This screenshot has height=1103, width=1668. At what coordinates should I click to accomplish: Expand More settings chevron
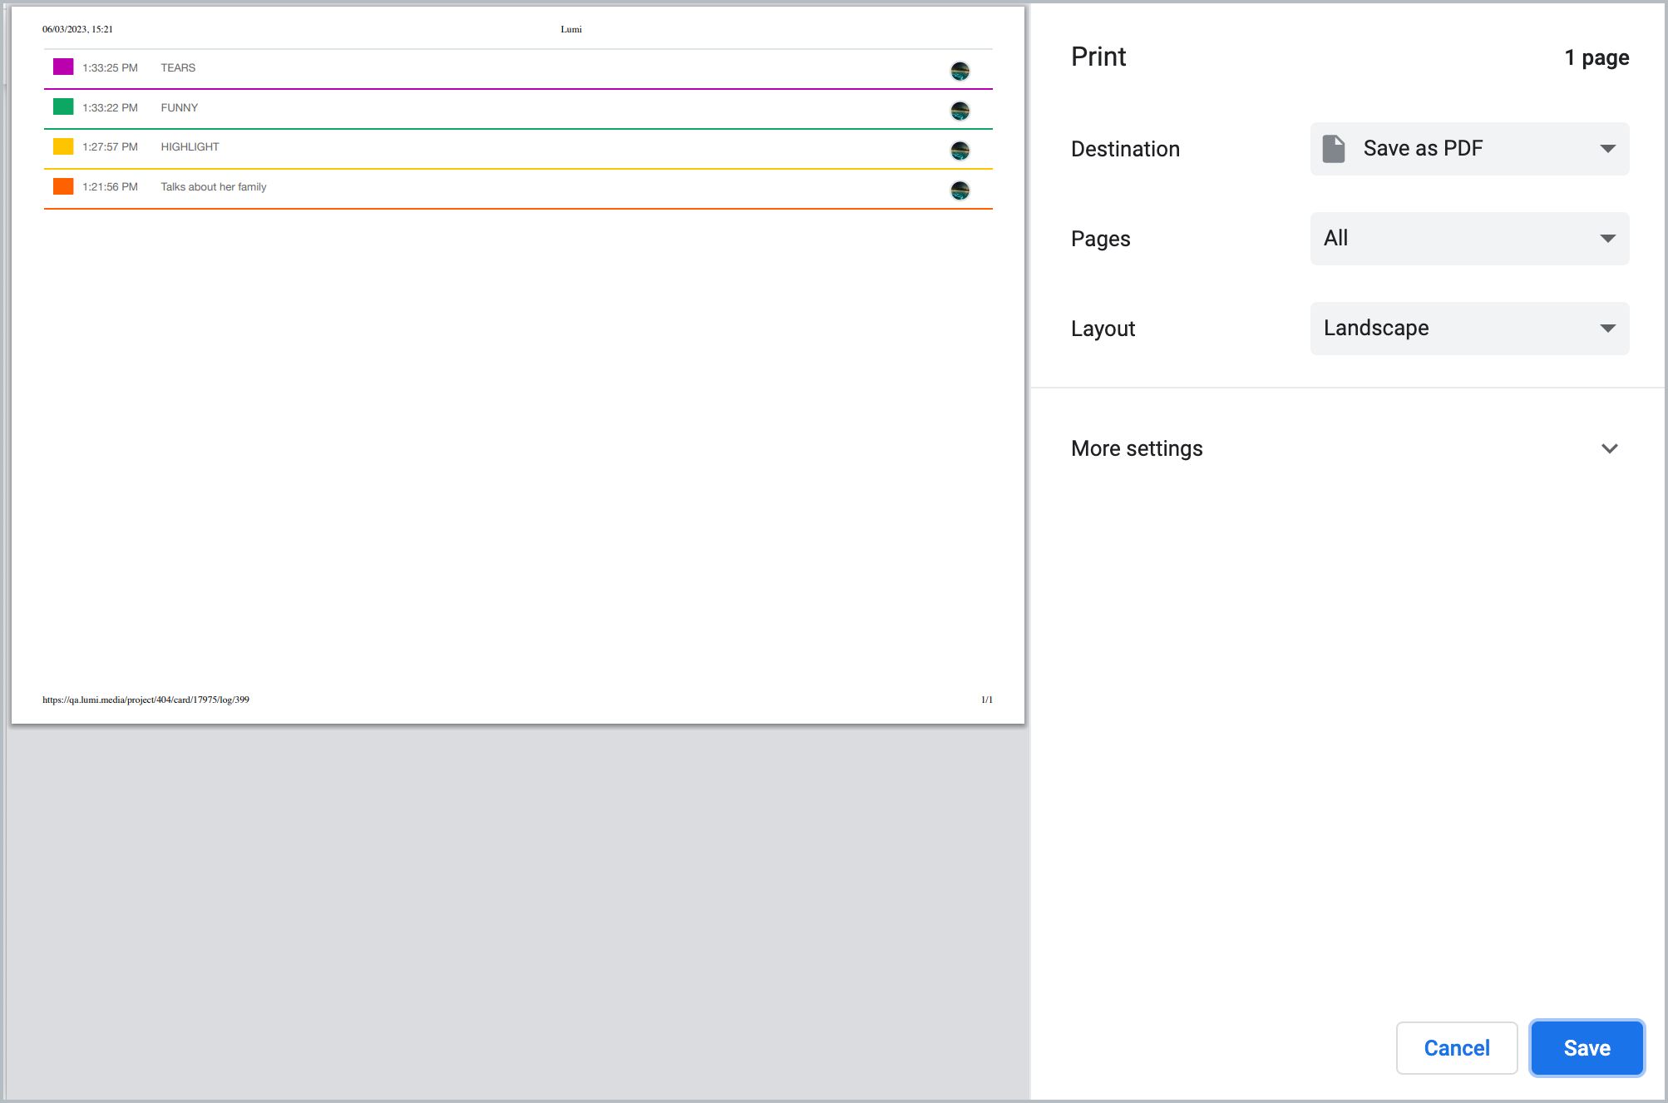[x=1609, y=448]
